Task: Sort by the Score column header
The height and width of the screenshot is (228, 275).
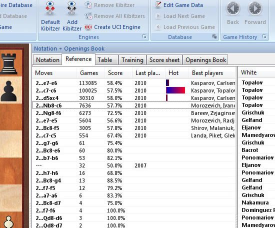Action: [118, 73]
